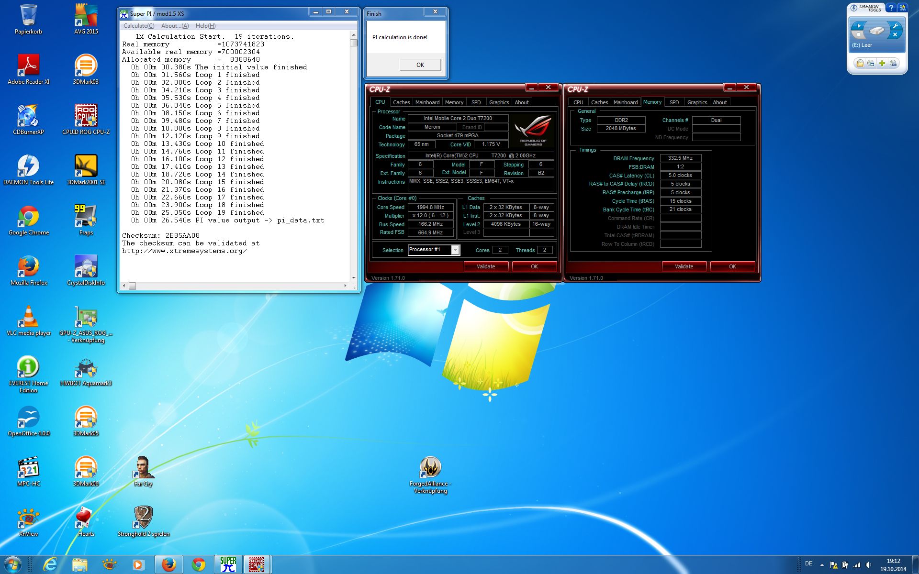Click the Super PI taskbar button
The image size is (919, 574).
tap(228, 564)
